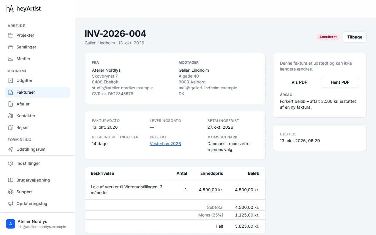This screenshot has width=376, height=235.
Task: Click the invoice title INV-2026-004
Action: [x=115, y=33]
